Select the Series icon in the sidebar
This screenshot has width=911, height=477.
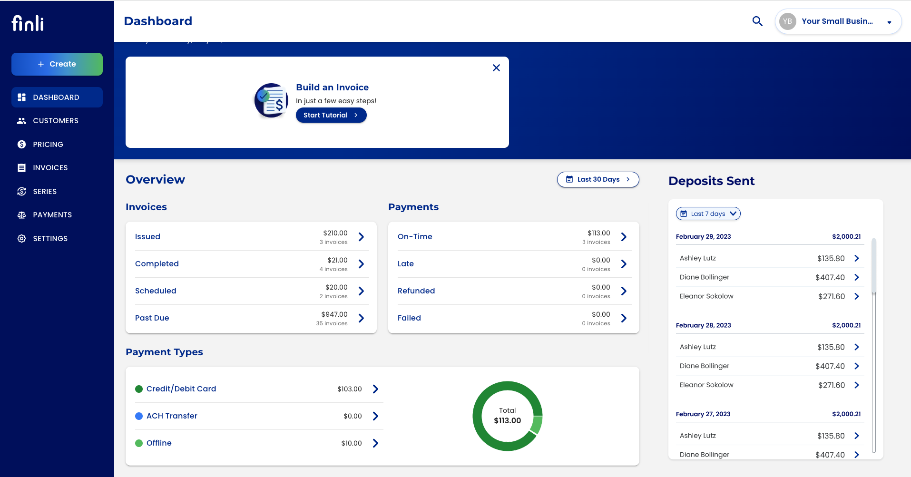21,191
